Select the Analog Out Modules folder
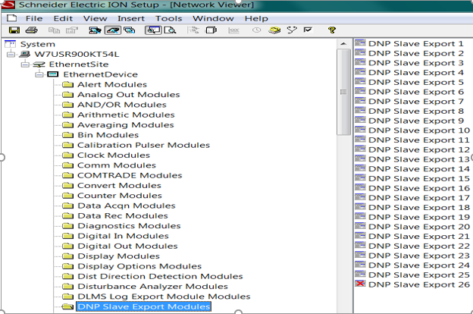Screen dimensions: 473x314 129,95
